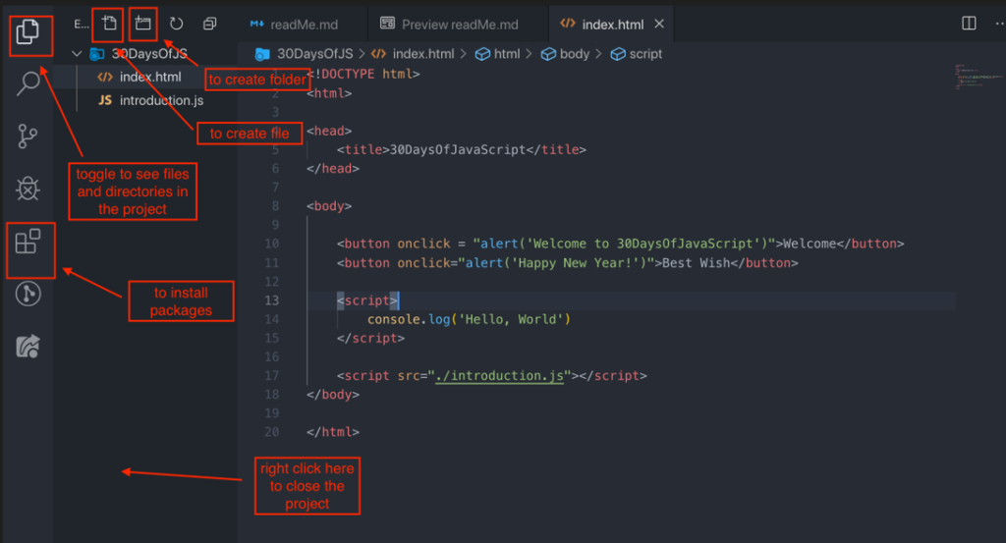This screenshot has height=543, width=1006.
Task: Click the closing </head> tag line
Action: 332,169
